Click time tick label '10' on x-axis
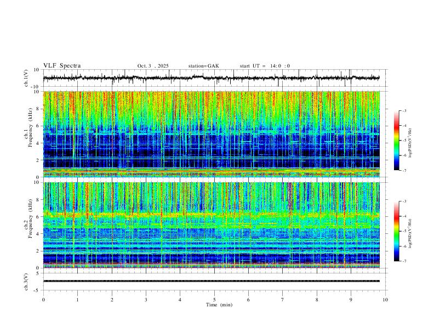 pyautogui.click(x=385, y=300)
